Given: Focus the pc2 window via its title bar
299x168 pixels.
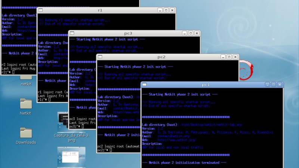Looking at the screenshot, I should pos(161,57).
